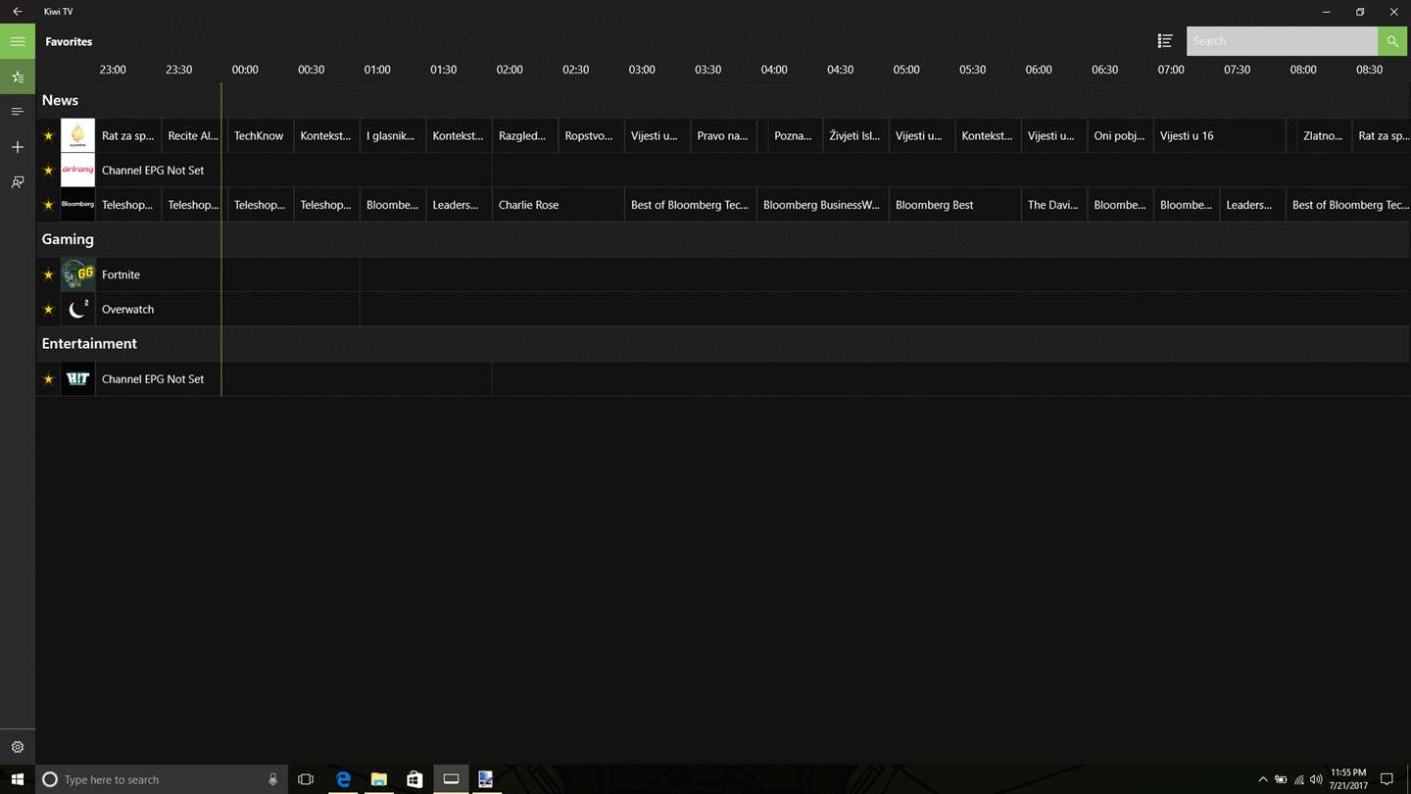Click the green search magnifier button
Screen dimensions: 1411x794
coord(1392,41)
